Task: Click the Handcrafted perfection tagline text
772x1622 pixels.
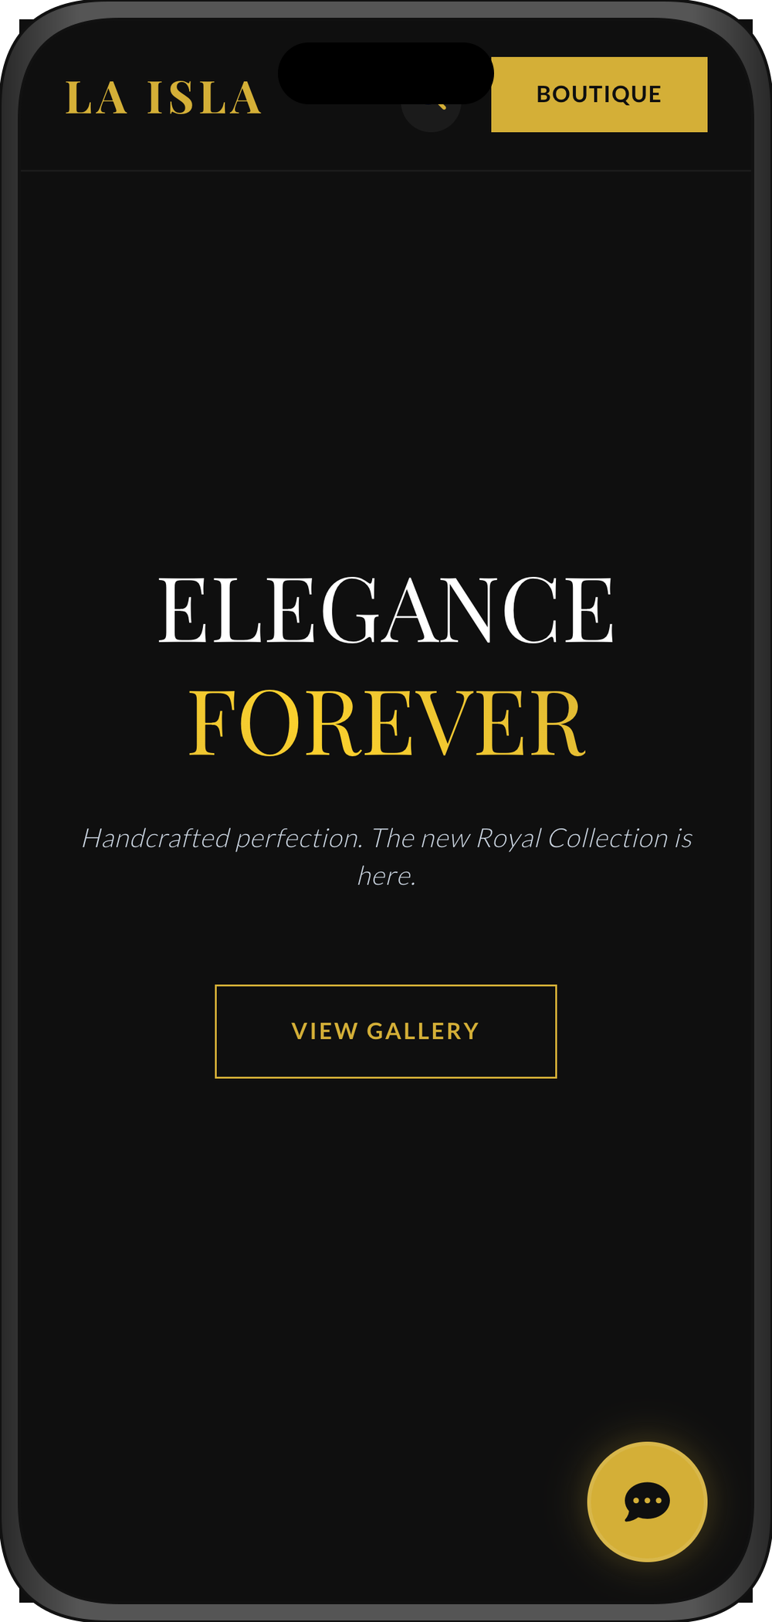Action: pyautogui.click(x=386, y=857)
